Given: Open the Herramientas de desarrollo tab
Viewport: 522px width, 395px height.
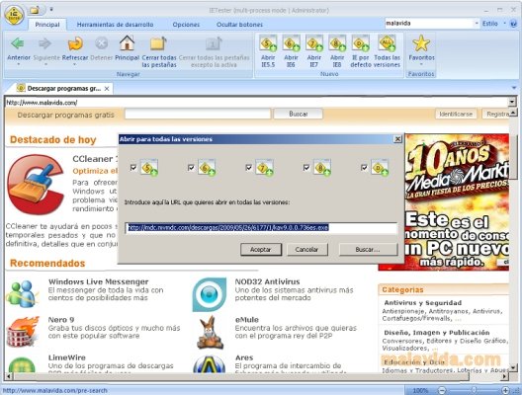Looking at the screenshot, I should (115, 25).
